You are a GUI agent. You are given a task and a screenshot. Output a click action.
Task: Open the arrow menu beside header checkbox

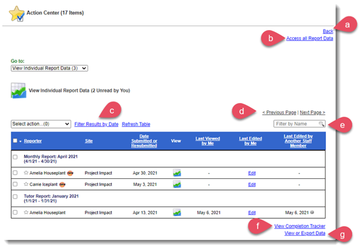[x=20, y=142]
